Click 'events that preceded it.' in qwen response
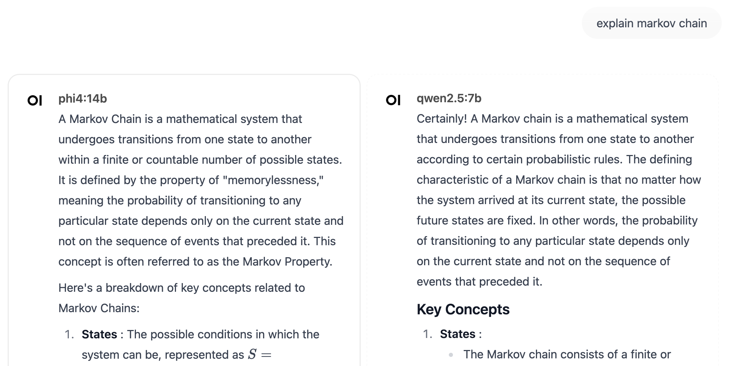 click(479, 282)
